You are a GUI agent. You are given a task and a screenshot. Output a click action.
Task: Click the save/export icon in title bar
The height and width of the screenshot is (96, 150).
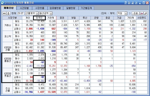[133, 3]
